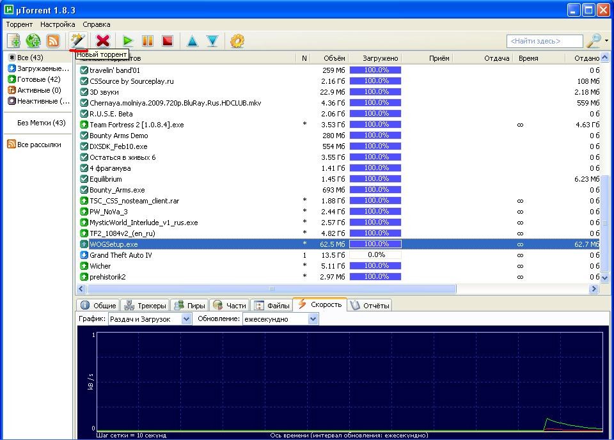
Task: Click the torrent list scroll up arrow
Action: click(604, 58)
